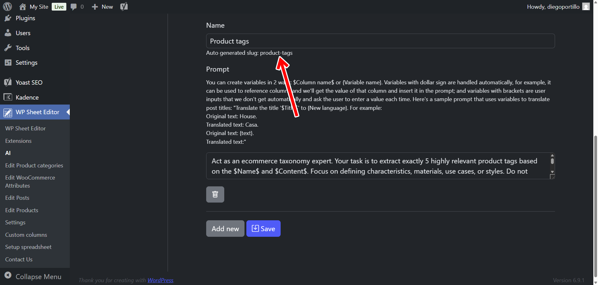The height and width of the screenshot is (285, 598).
Task: Click the Tools wrench icon
Action: [8, 48]
